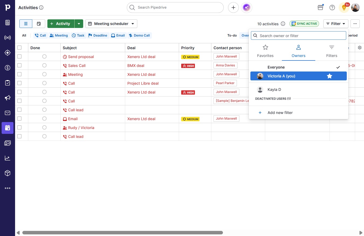Show more sidebar items via three dots
This screenshot has height=236, width=364.
click(x=8, y=188)
